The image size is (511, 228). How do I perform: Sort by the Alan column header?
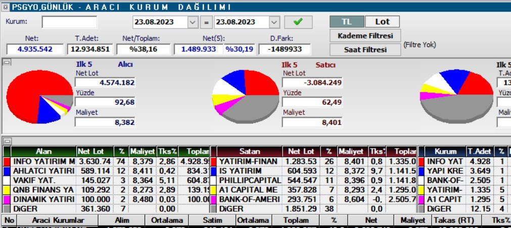[x=43, y=152]
